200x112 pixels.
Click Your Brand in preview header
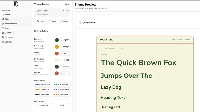[x=106, y=40]
